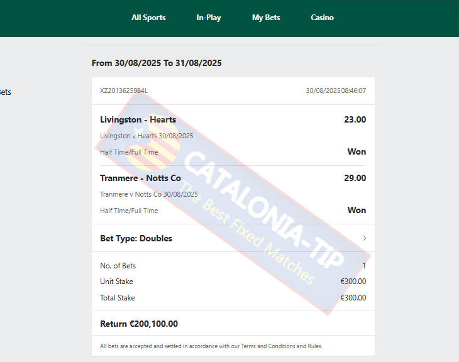Screen dimensions: 459x362
Task: Click the Won status for Livingston match
Action: (357, 152)
